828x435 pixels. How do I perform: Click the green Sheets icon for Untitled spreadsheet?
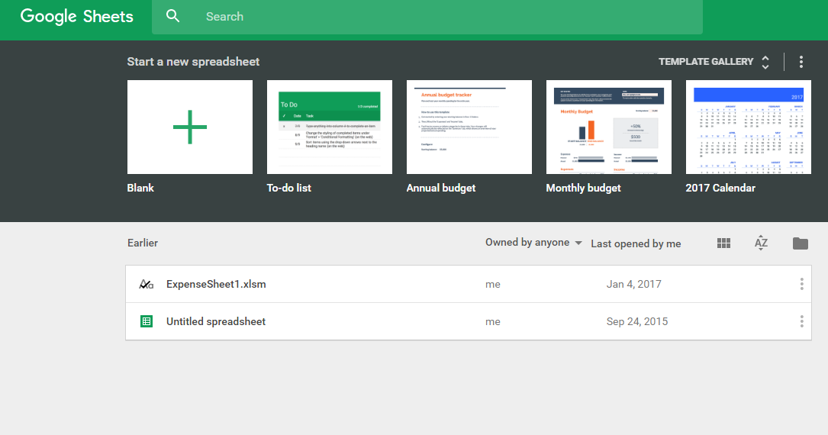click(147, 321)
